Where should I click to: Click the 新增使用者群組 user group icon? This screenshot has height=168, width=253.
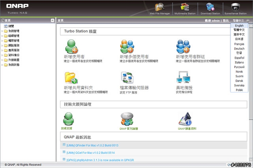tap(183, 46)
